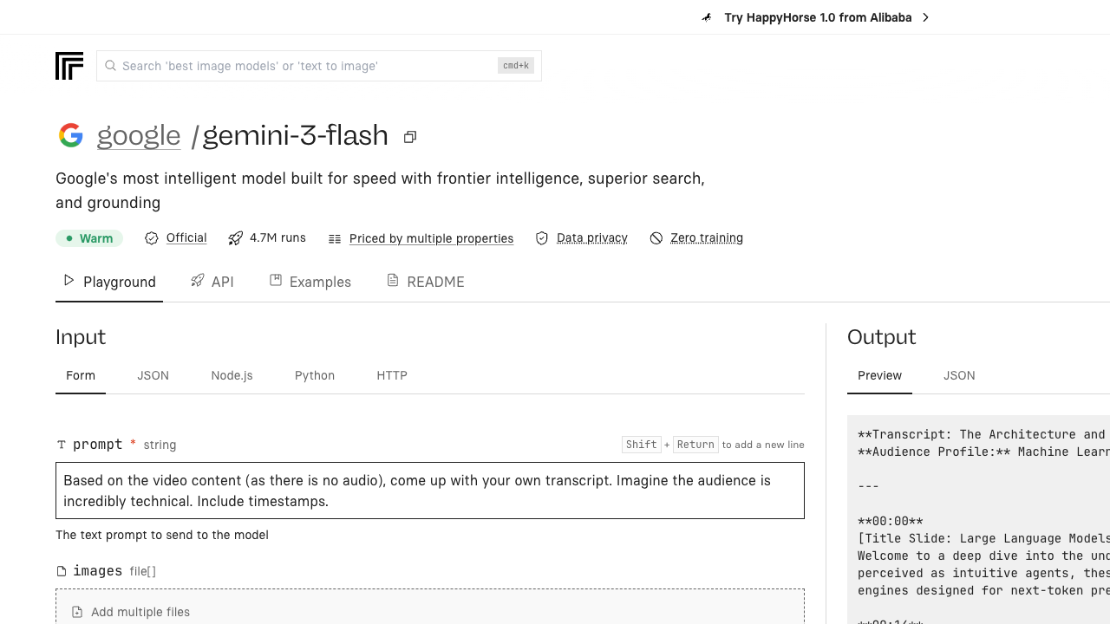Click the Zero training prohibited icon

[656, 238]
